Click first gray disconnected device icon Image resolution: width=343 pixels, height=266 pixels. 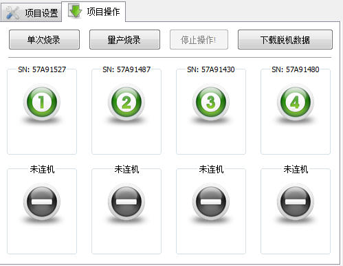point(42,201)
